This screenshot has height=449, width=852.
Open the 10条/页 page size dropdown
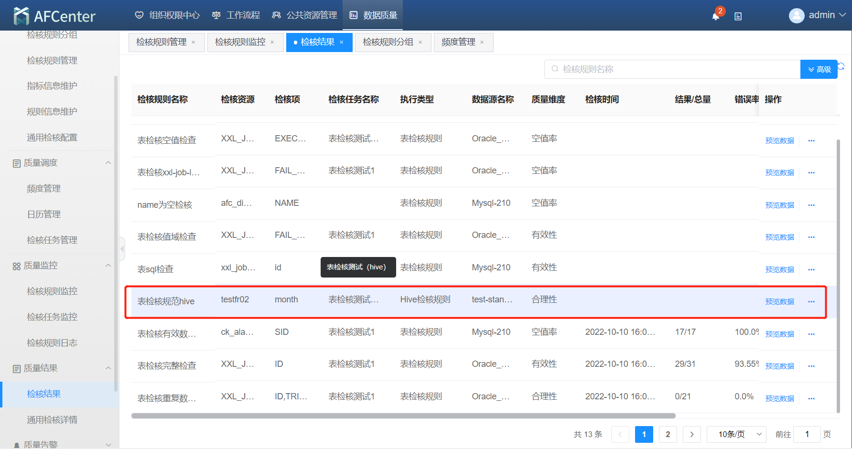[736, 434]
